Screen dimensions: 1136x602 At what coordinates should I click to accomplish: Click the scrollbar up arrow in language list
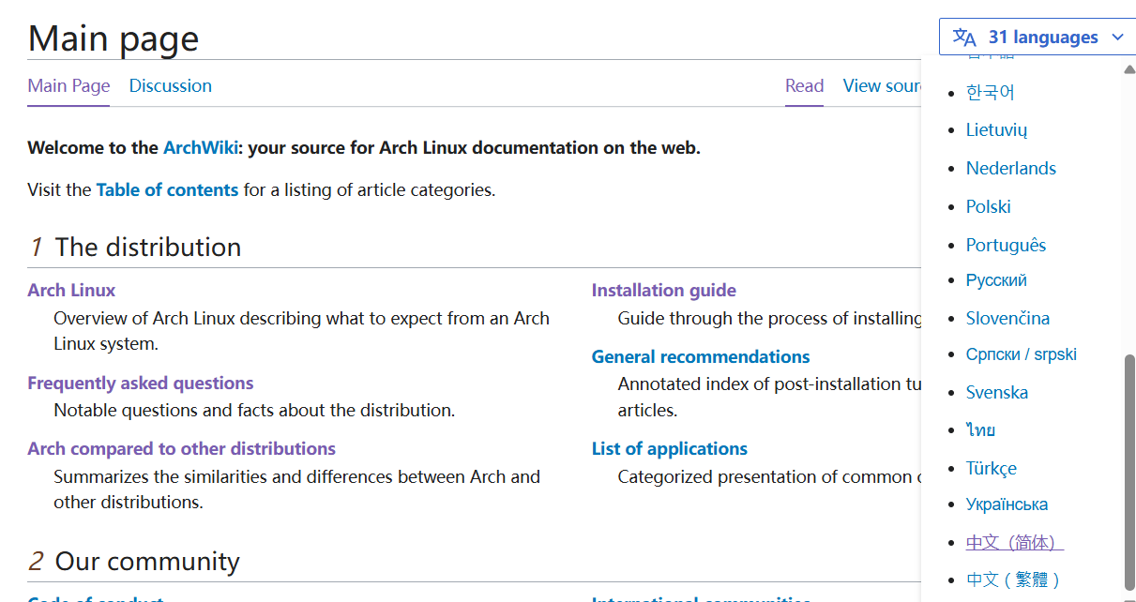(x=1129, y=68)
